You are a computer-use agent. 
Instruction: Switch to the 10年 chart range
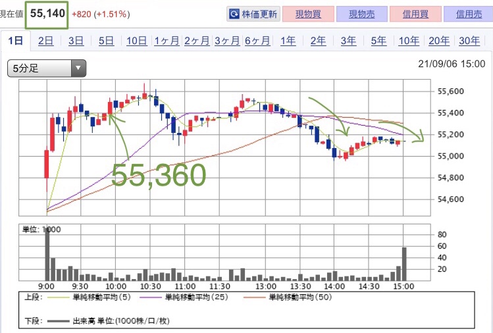pyautogui.click(x=409, y=41)
